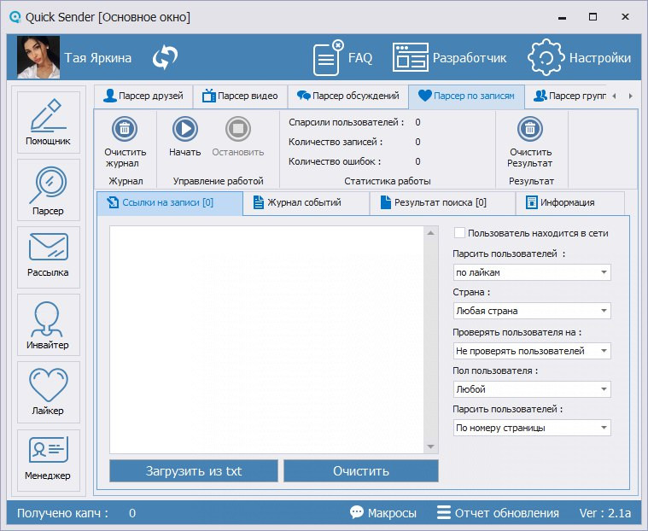
Task: Open the Менеджер sidebar section
Action: [x=49, y=458]
